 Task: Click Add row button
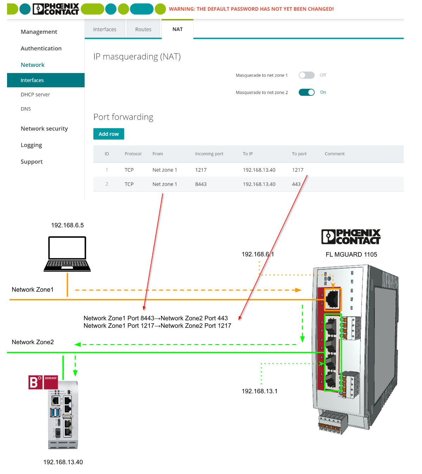click(109, 134)
